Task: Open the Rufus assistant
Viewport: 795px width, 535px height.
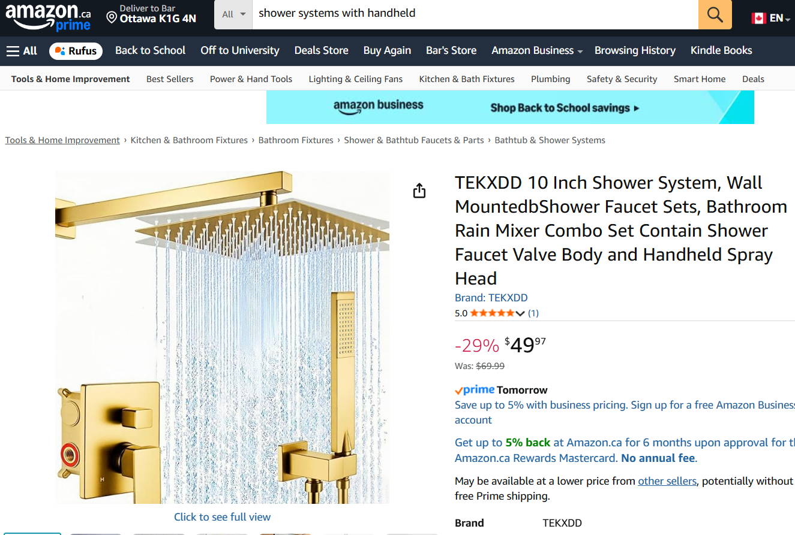Action: pos(76,51)
